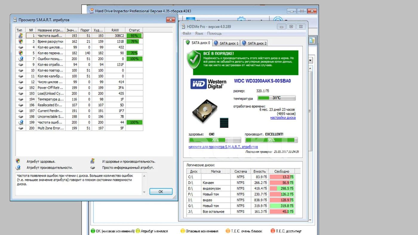
Task: Switch to the SATA диск 2 tab
Action: tap(254, 43)
